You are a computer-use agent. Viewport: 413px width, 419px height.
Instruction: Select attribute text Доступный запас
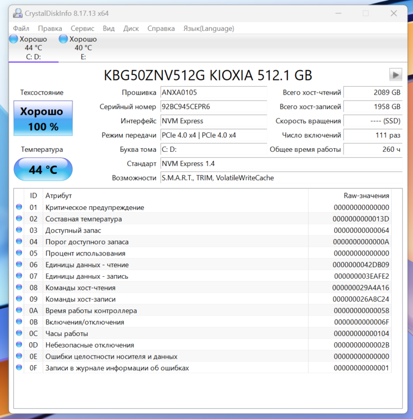coord(73,230)
